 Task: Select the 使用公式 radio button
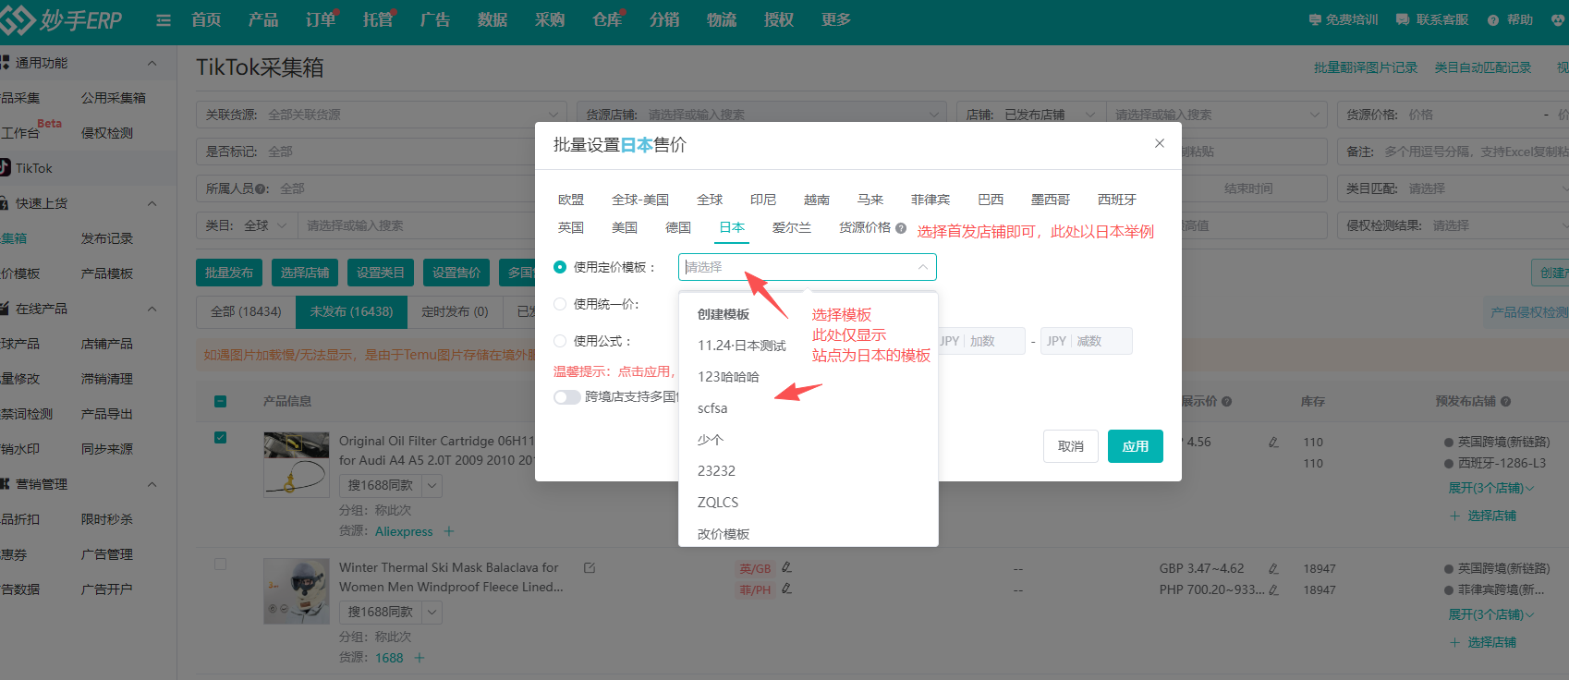(560, 341)
